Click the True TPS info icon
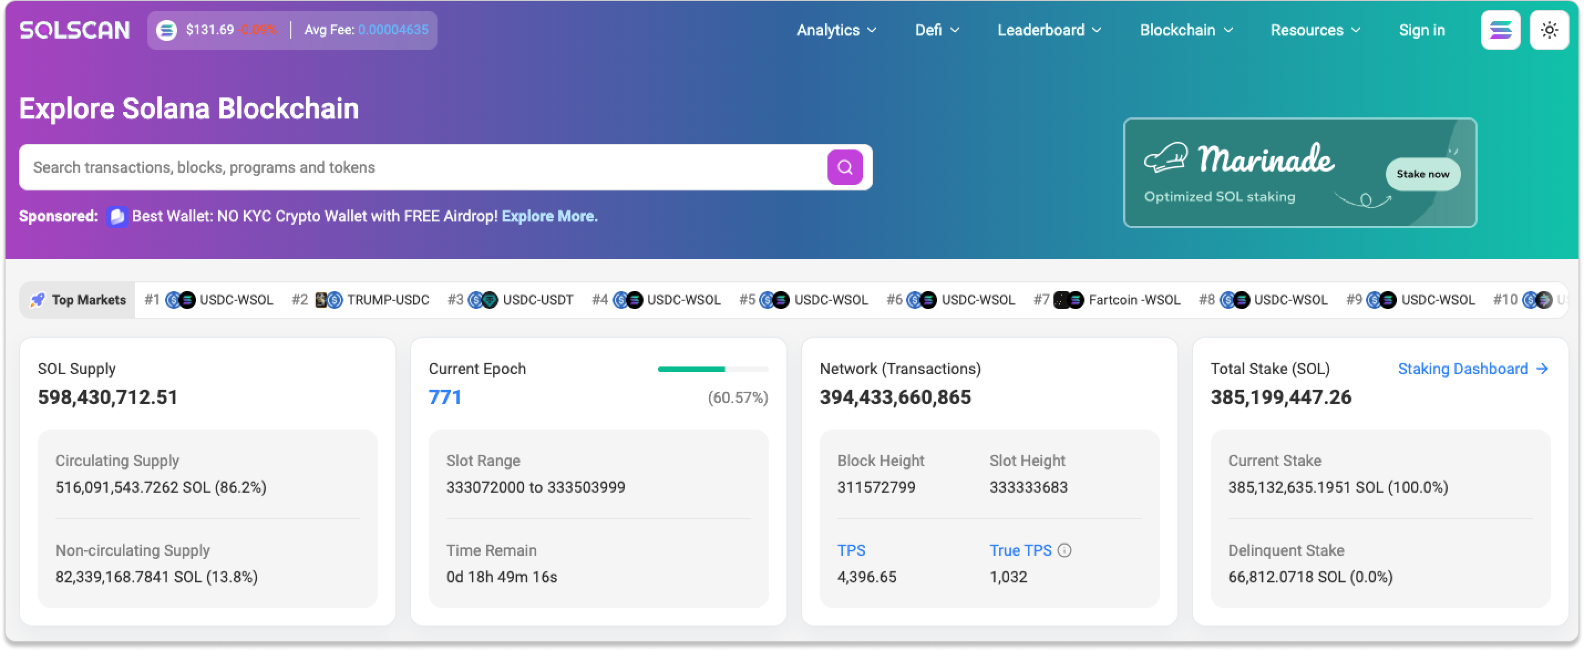The width and height of the screenshot is (1584, 651). click(1064, 550)
